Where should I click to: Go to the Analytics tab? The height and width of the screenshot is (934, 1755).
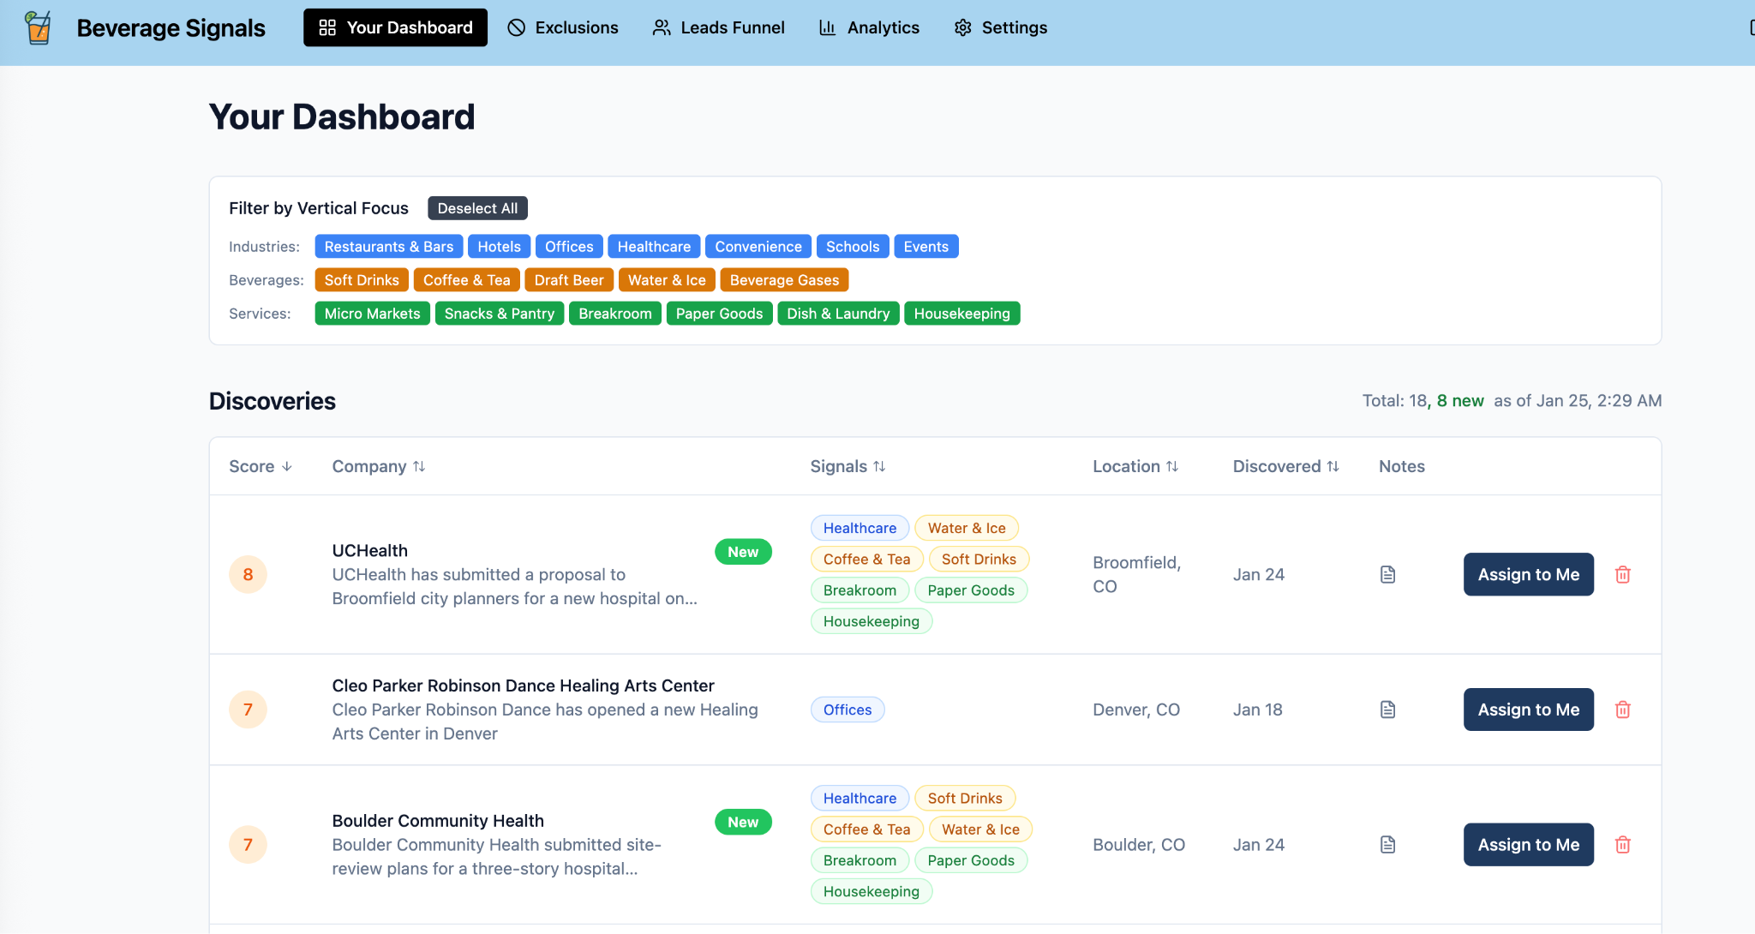[869, 27]
